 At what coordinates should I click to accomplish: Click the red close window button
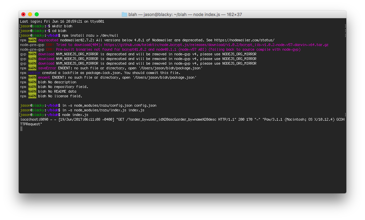point(23,14)
